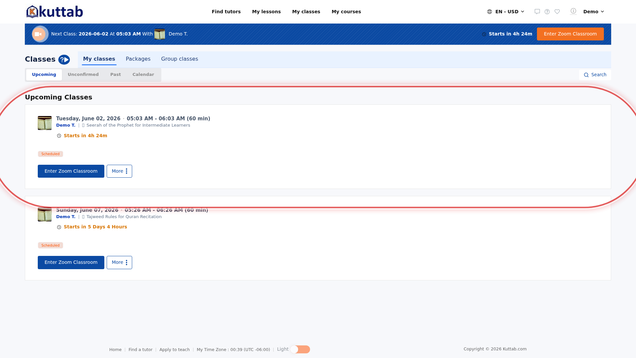This screenshot has height=358, width=636.
Task: Click tutor avatar on June 07 class
Action: pos(45,214)
